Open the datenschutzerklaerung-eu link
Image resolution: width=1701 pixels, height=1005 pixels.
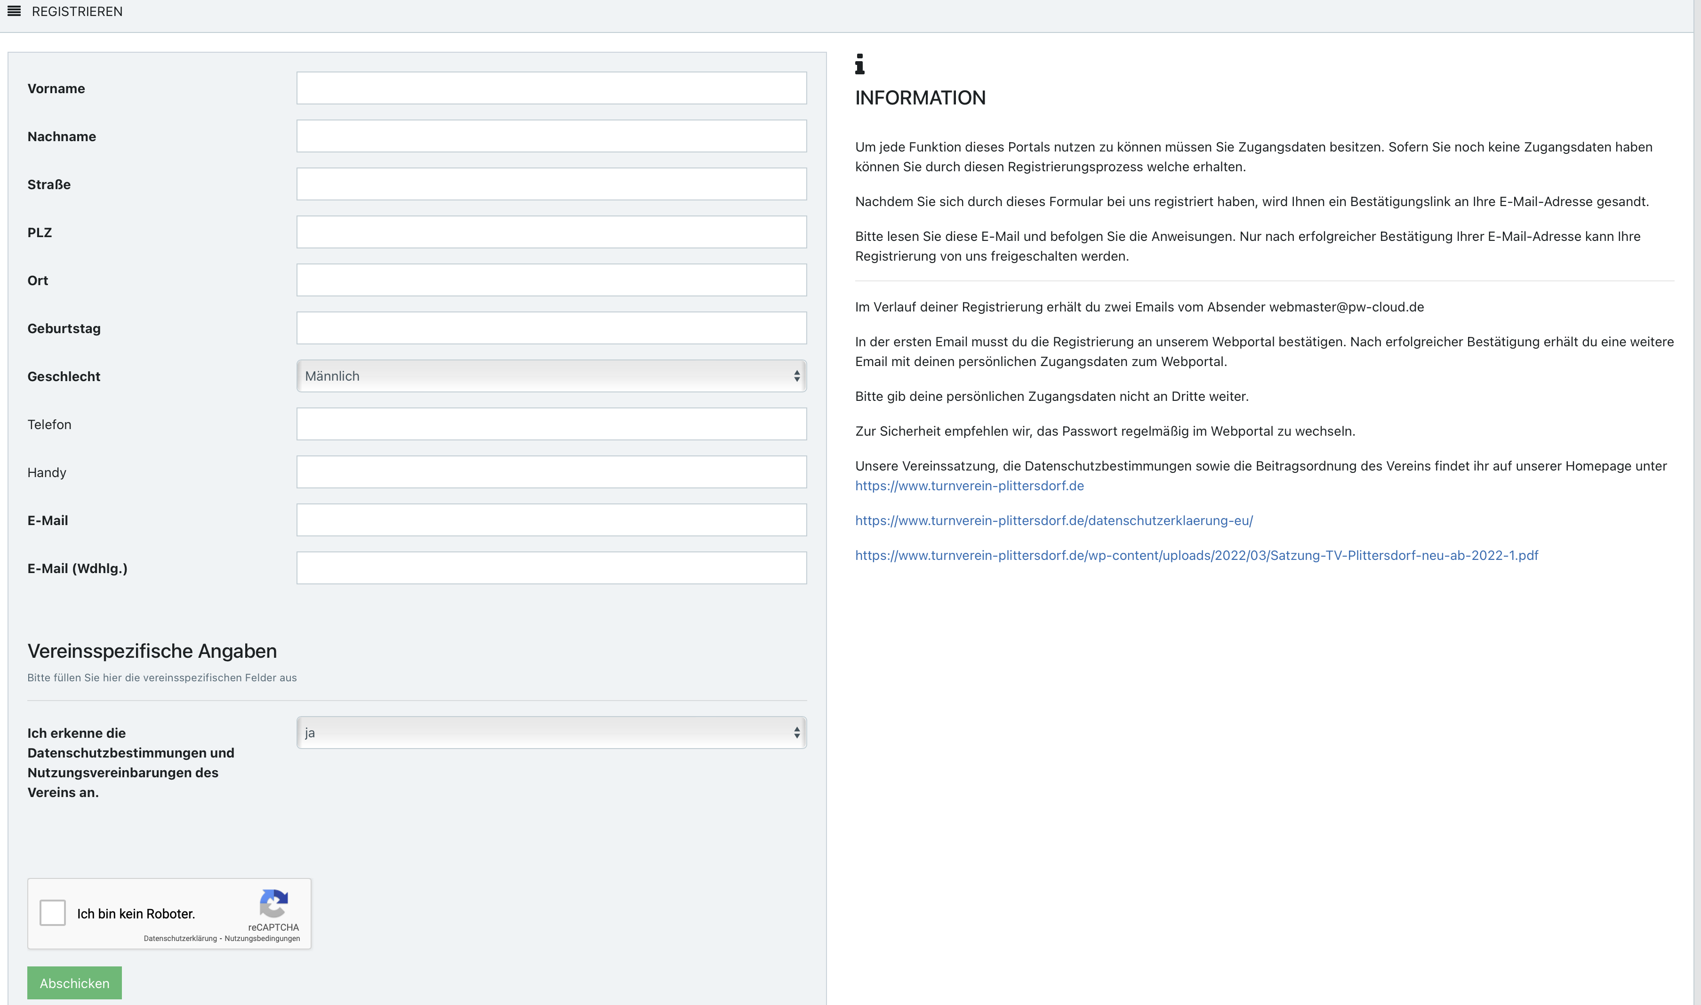(1054, 520)
